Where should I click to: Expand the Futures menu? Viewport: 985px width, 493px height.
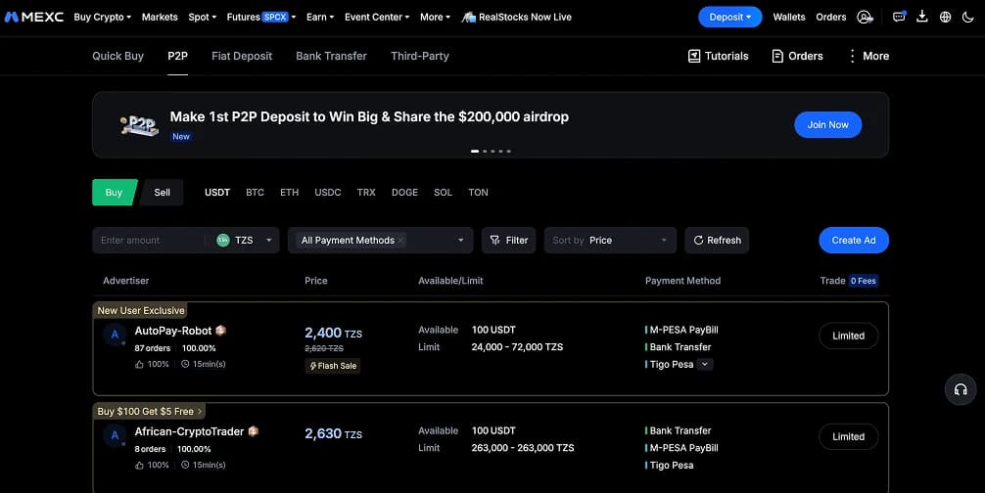tap(260, 17)
